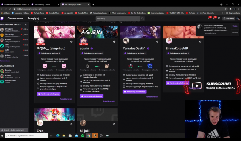Viewport: 241px width, 141px height.
Task: Click YamatosDeath1 profile avatar
Action: click(x=126, y=41)
